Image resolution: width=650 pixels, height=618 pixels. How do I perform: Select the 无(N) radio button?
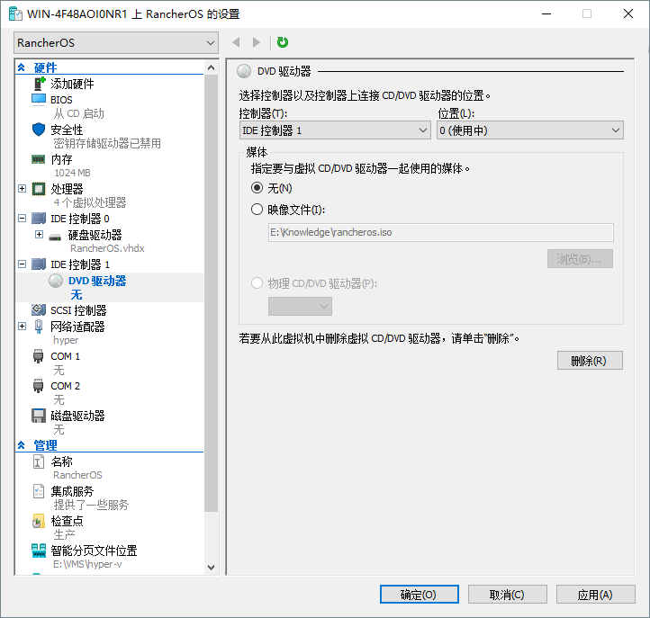pos(257,188)
